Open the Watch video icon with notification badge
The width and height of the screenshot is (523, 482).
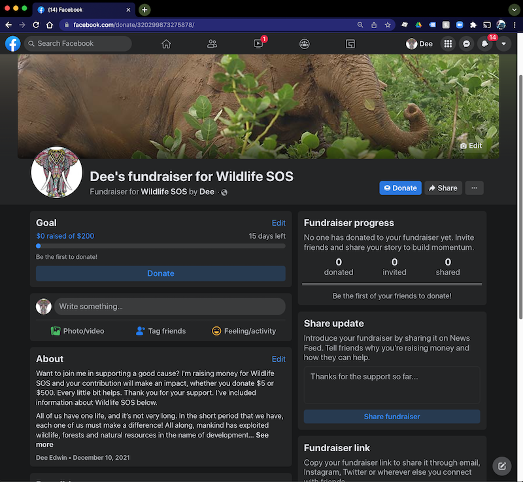[x=258, y=44]
